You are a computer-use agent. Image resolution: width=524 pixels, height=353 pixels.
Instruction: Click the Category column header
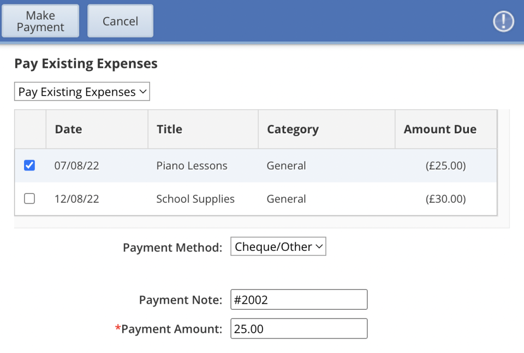[x=293, y=129]
